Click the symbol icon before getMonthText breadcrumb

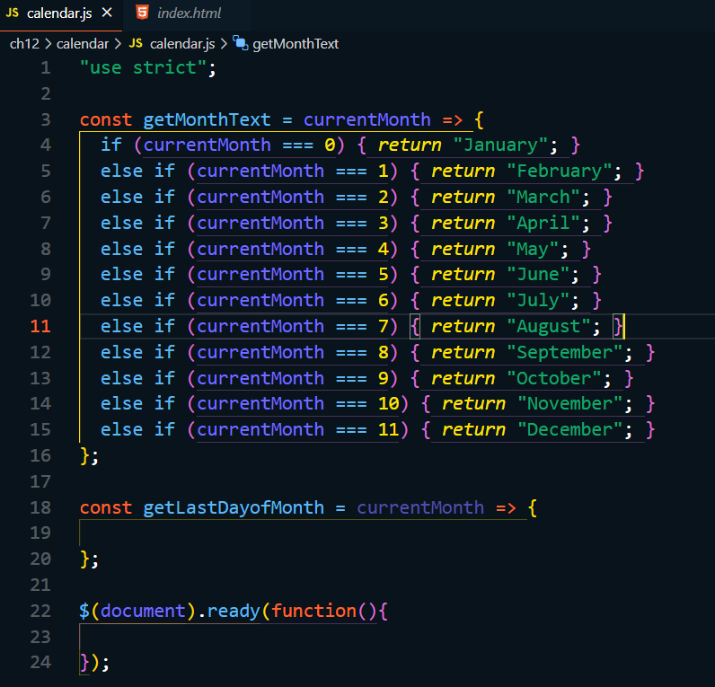pos(241,43)
